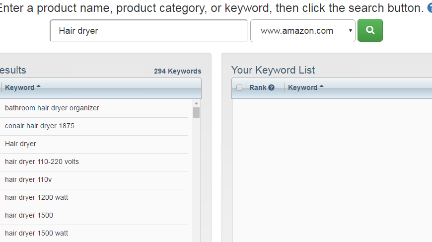
Task: Select keyword 'bathroom hair dryer organizer'
Action: (52, 108)
